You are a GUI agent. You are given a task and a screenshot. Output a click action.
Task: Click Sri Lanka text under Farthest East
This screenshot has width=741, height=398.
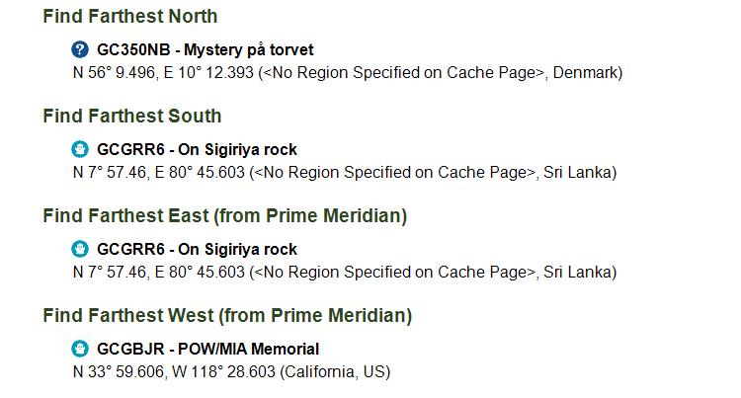(578, 272)
